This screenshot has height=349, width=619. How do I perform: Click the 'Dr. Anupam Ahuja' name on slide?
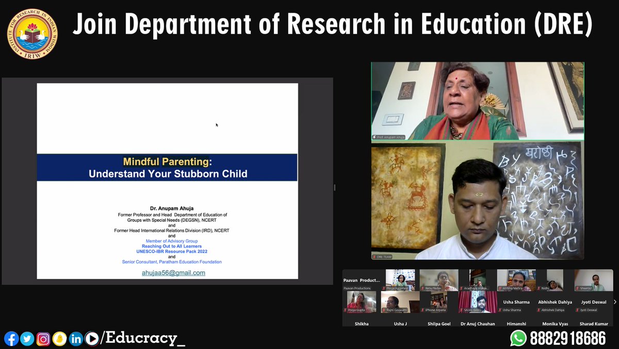tap(172, 208)
